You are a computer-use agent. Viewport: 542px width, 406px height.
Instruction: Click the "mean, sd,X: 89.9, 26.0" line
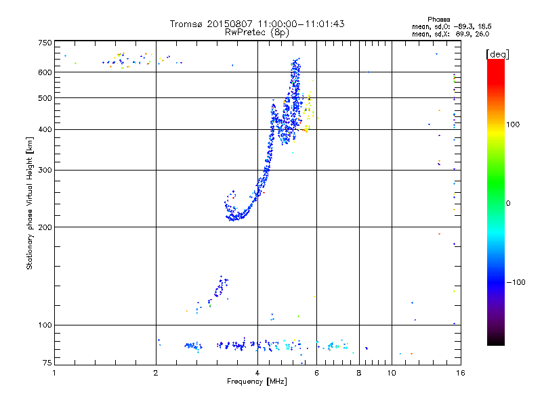click(451, 34)
